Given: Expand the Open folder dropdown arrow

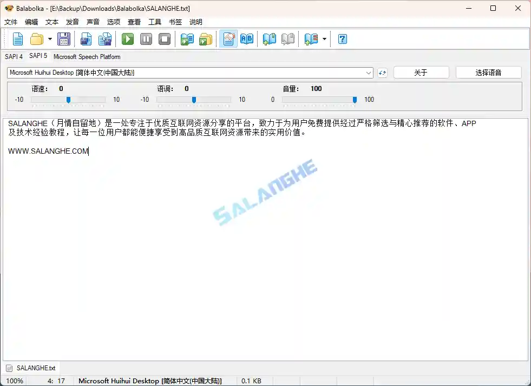Looking at the screenshot, I should coord(50,39).
